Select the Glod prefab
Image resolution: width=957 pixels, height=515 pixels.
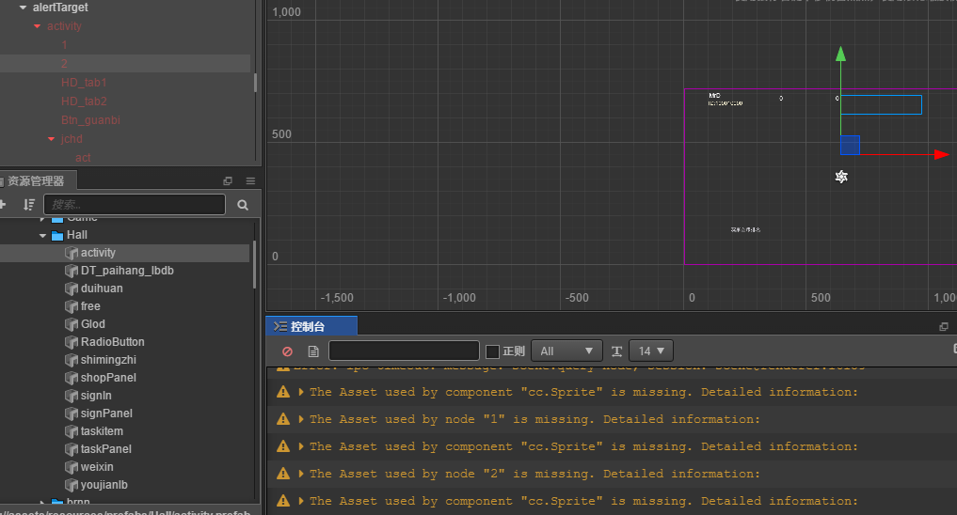pyautogui.click(x=93, y=324)
